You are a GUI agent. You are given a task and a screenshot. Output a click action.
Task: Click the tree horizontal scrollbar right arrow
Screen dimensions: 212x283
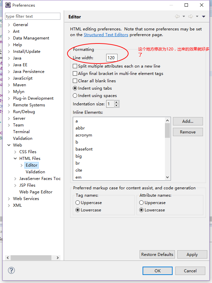58,258
